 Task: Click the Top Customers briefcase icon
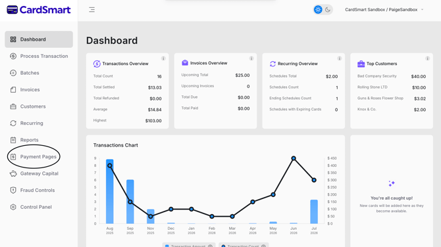coord(361,64)
